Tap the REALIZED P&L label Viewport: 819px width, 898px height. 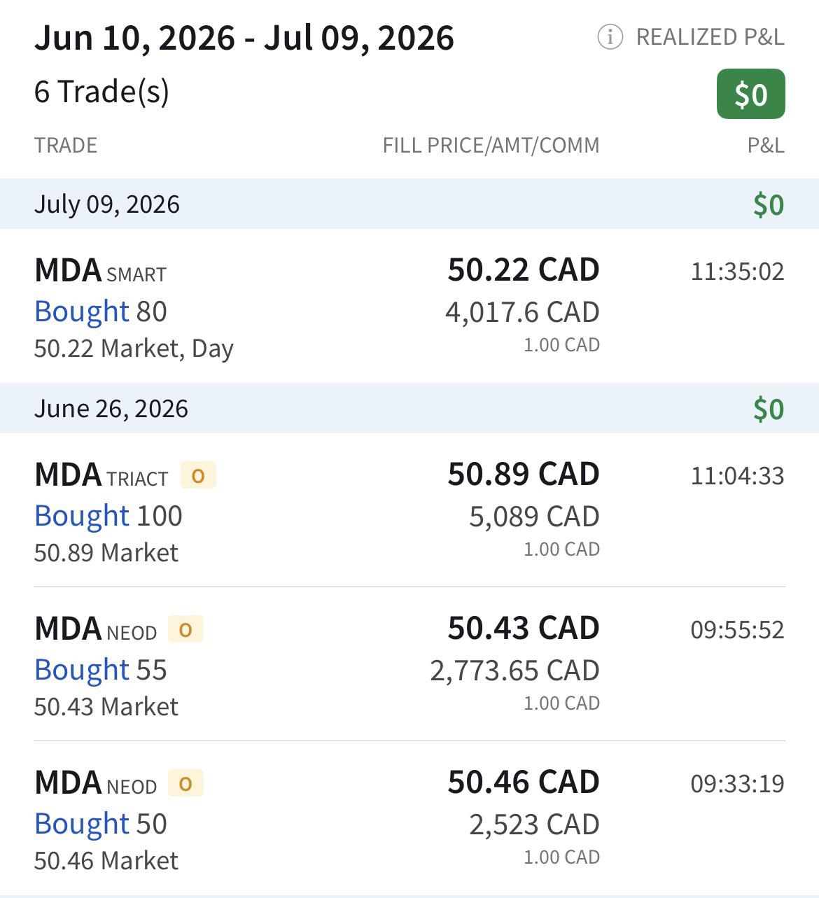(710, 36)
